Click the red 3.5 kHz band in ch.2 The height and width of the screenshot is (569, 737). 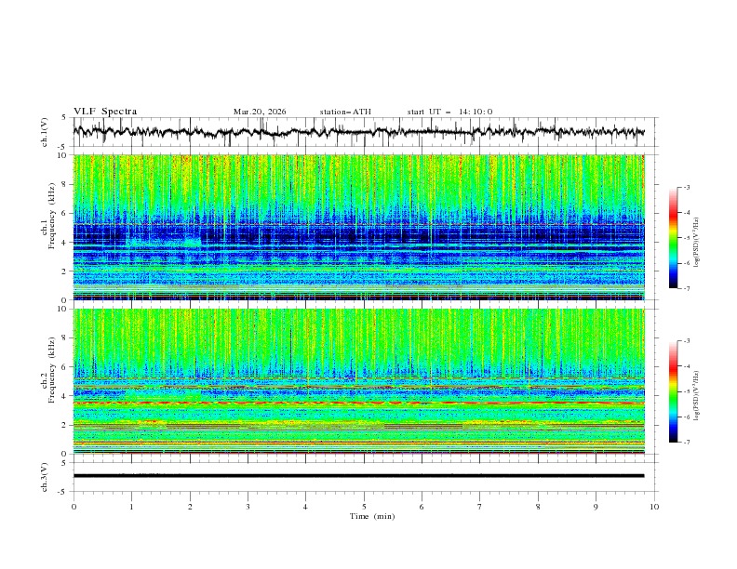point(358,403)
